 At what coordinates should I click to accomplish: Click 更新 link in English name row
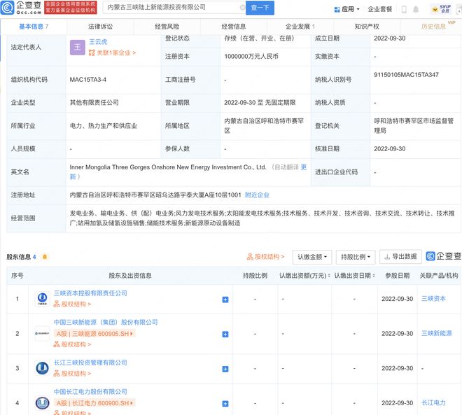coord(304,167)
